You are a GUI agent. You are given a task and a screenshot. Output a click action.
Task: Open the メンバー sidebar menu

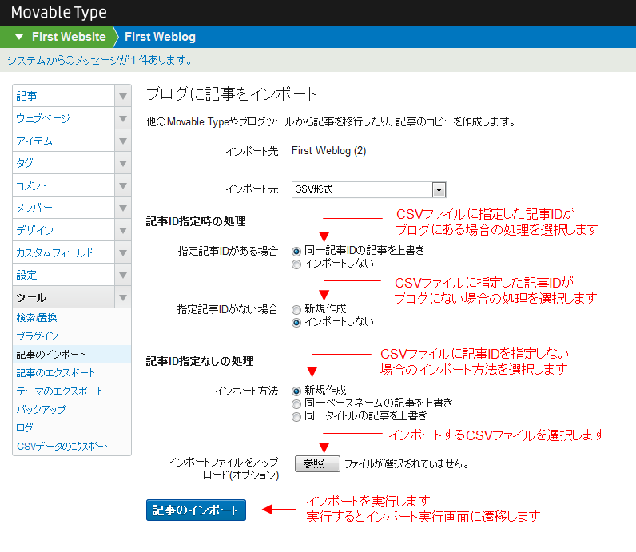click(x=64, y=208)
